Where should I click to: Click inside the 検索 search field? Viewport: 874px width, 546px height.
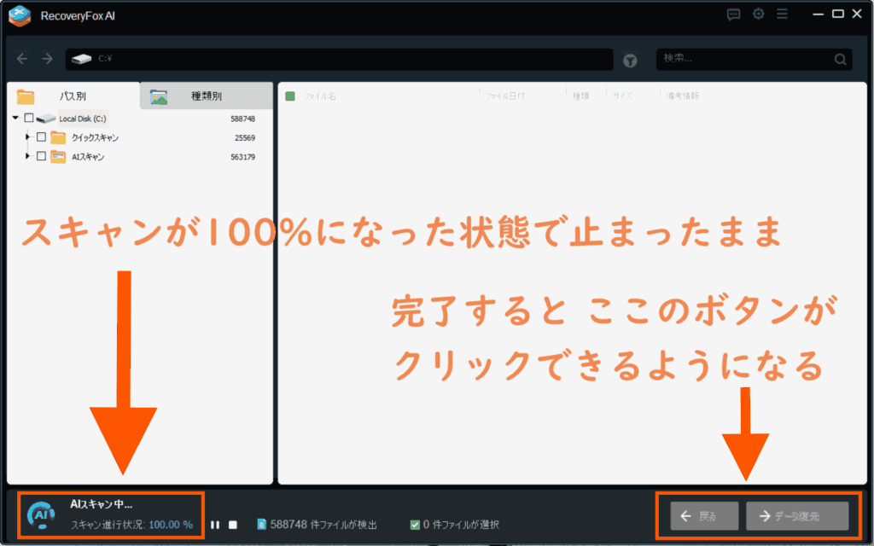coord(743,60)
